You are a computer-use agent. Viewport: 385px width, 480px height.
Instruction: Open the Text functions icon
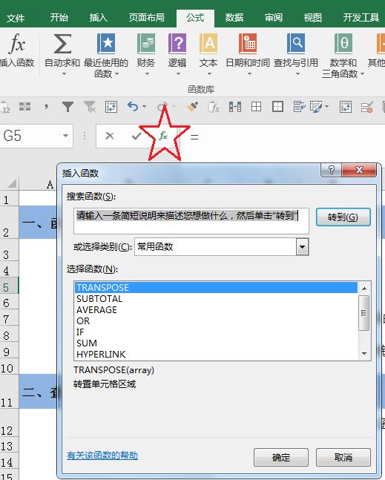pos(208,44)
